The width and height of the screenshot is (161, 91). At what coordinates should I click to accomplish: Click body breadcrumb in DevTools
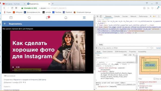pos(101,45)
